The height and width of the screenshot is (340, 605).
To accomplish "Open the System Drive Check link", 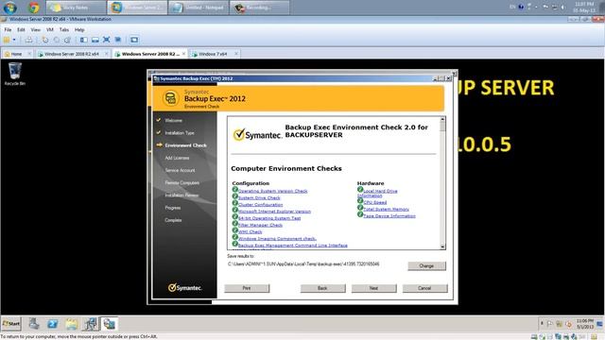I will tap(259, 197).
